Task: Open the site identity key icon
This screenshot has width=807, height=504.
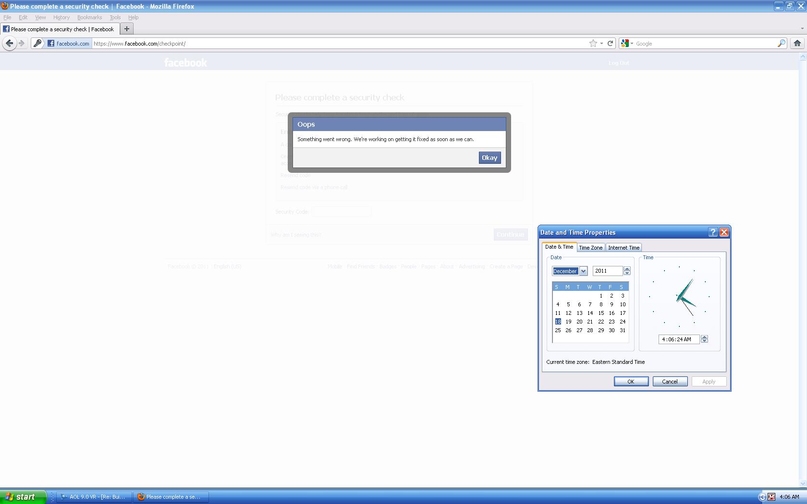Action: (37, 43)
